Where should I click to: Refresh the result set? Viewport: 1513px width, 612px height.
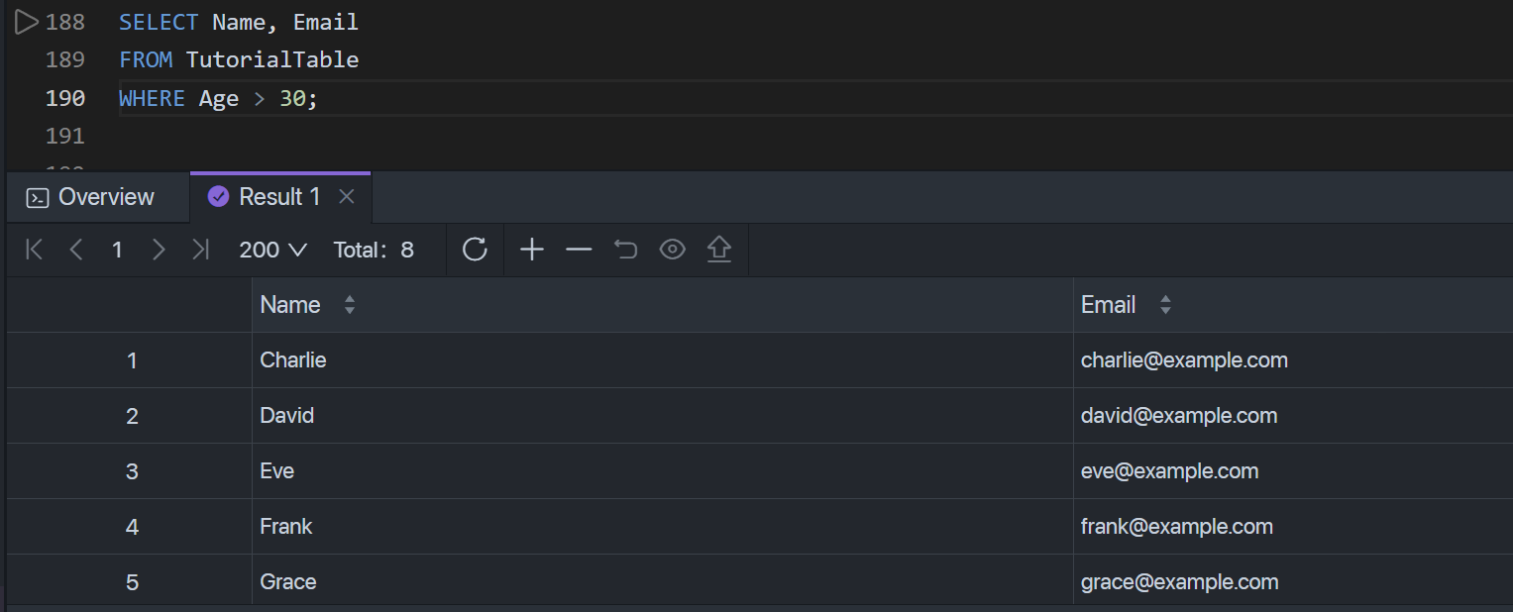[x=476, y=250]
